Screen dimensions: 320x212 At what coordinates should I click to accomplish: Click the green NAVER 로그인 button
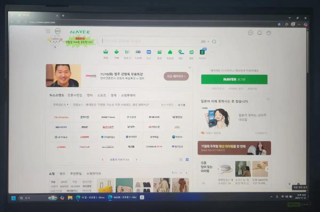click(x=234, y=79)
